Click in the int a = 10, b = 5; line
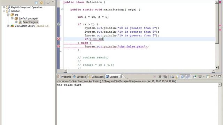 [93, 17]
